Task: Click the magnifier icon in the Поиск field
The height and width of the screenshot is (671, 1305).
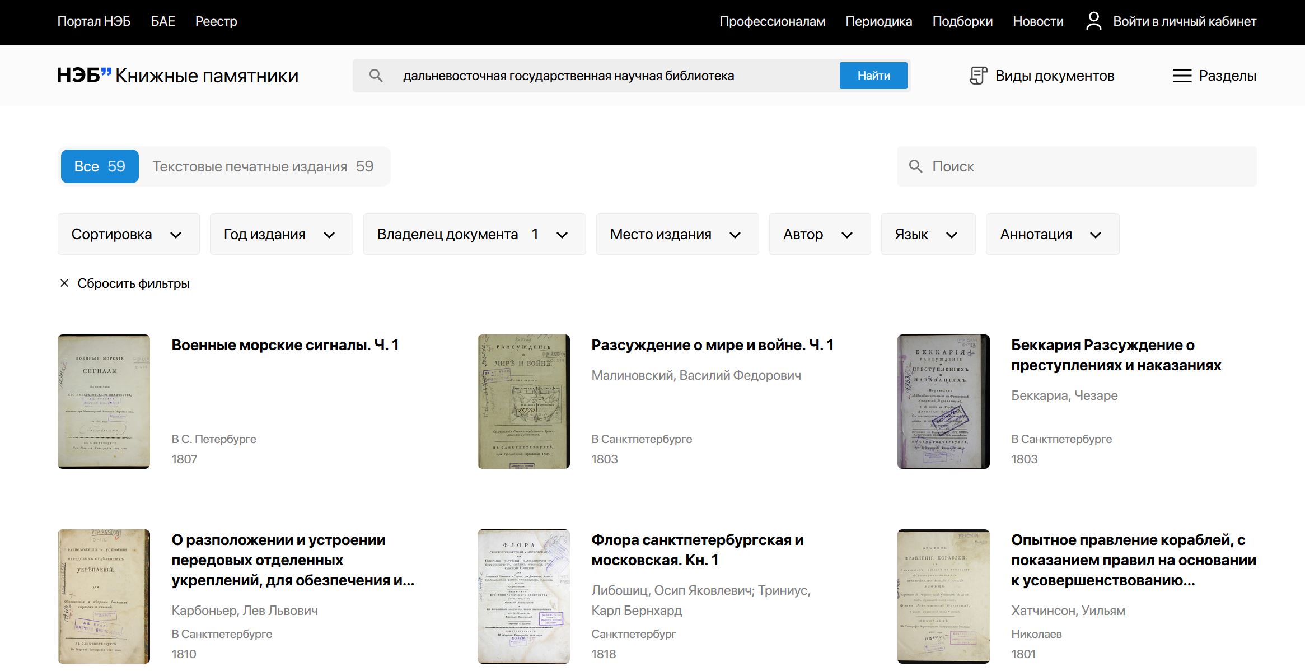Action: coord(915,166)
